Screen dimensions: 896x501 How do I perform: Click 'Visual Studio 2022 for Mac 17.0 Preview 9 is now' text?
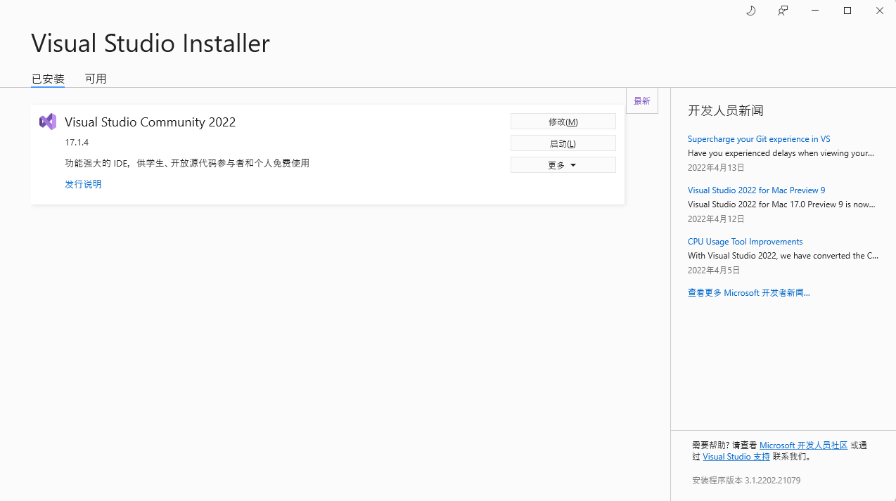[781, 204]
